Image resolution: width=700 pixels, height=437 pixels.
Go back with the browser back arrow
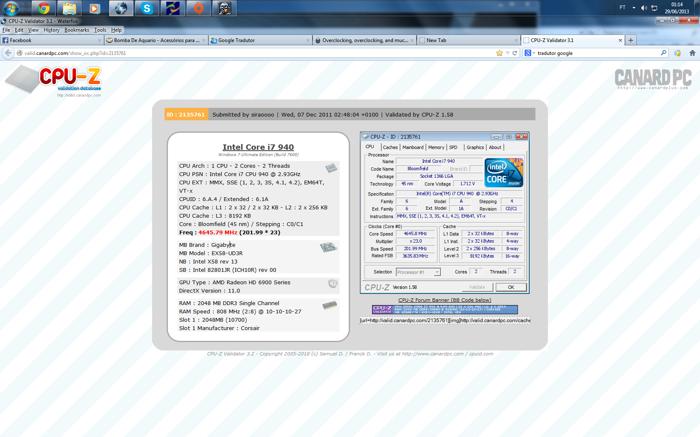coord(8,53)
